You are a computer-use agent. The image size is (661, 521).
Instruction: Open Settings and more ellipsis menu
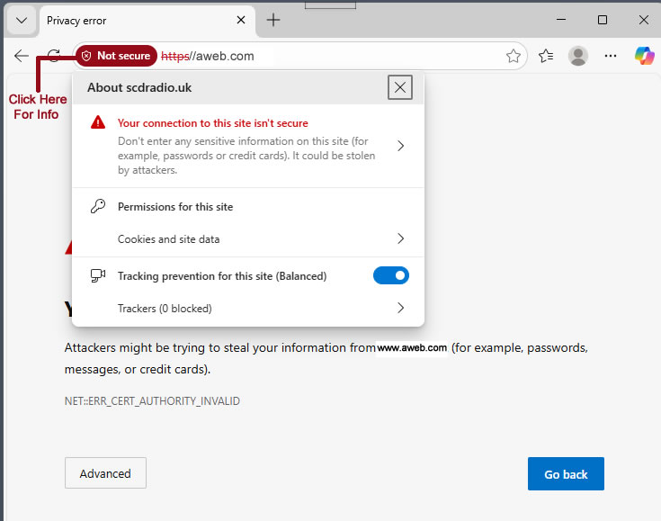click(x=611, y=56)
